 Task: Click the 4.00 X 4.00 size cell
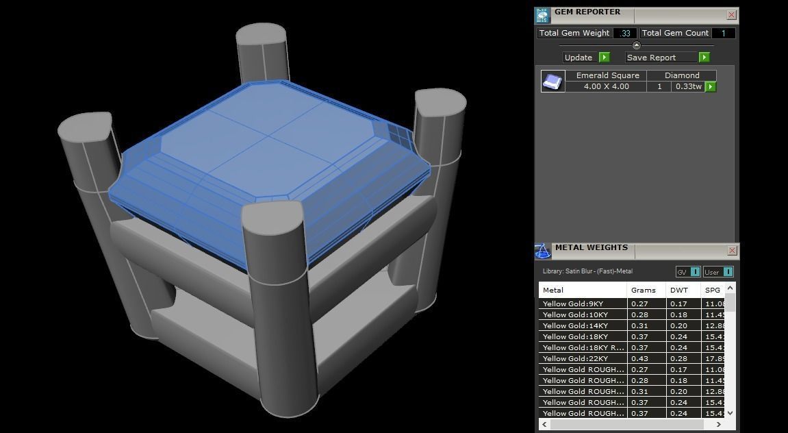(x=606, y=86)
